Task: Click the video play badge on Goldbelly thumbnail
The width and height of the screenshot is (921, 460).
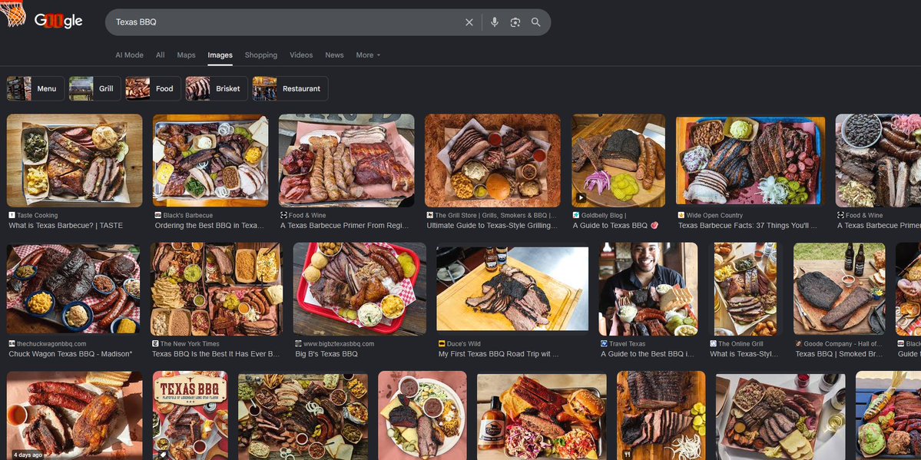Action: (580, 198)
